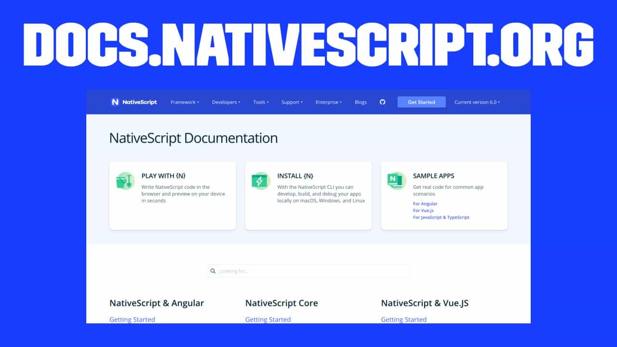This screenshot has width=617, height=347.
Task: Click the NativeScript logo icon
Action: [x=115, y=102]
